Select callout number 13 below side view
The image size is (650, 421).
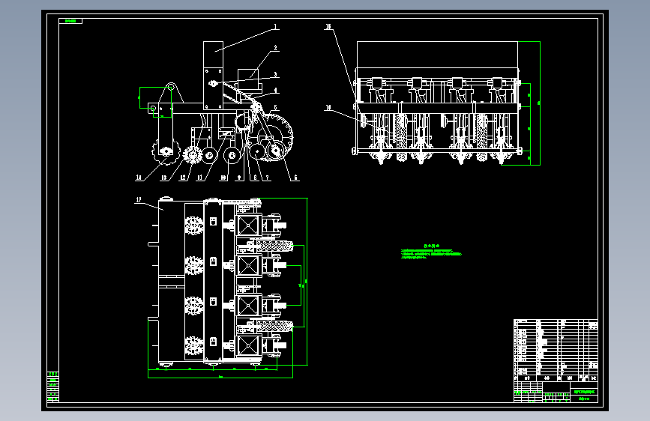[163, 178]
